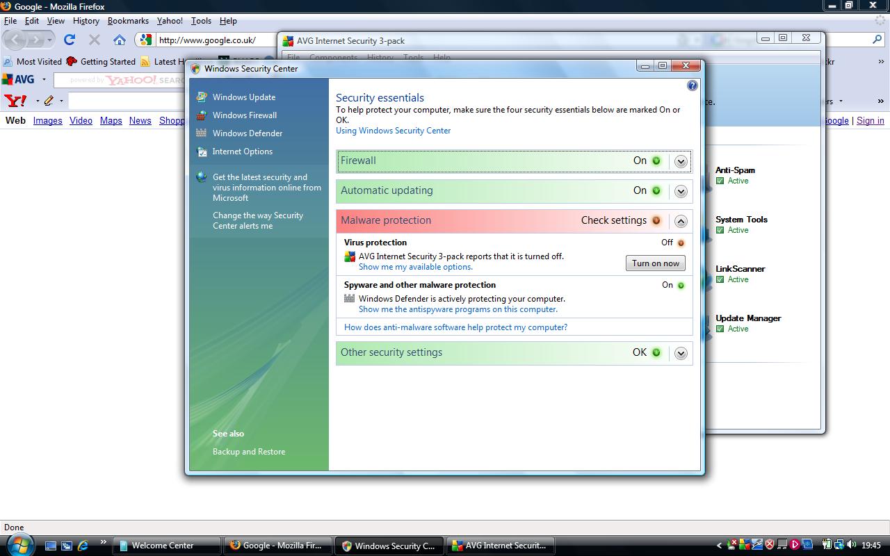Open Firefox back/forward history dropdown arrow

pos(49,40)
